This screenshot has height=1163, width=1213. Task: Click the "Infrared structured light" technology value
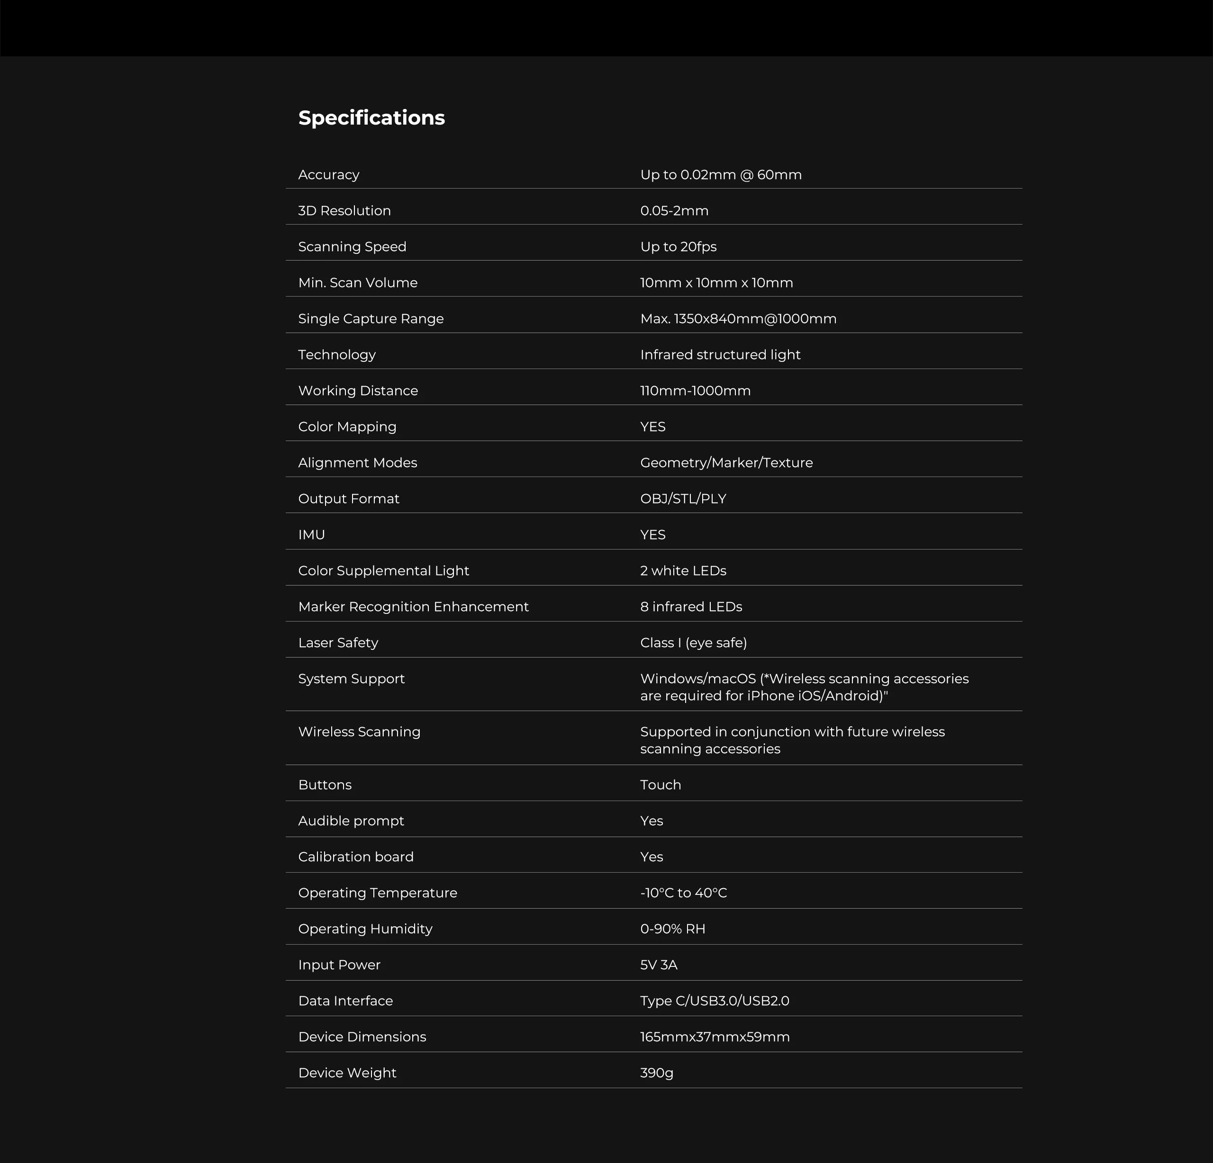coord(720,354)
